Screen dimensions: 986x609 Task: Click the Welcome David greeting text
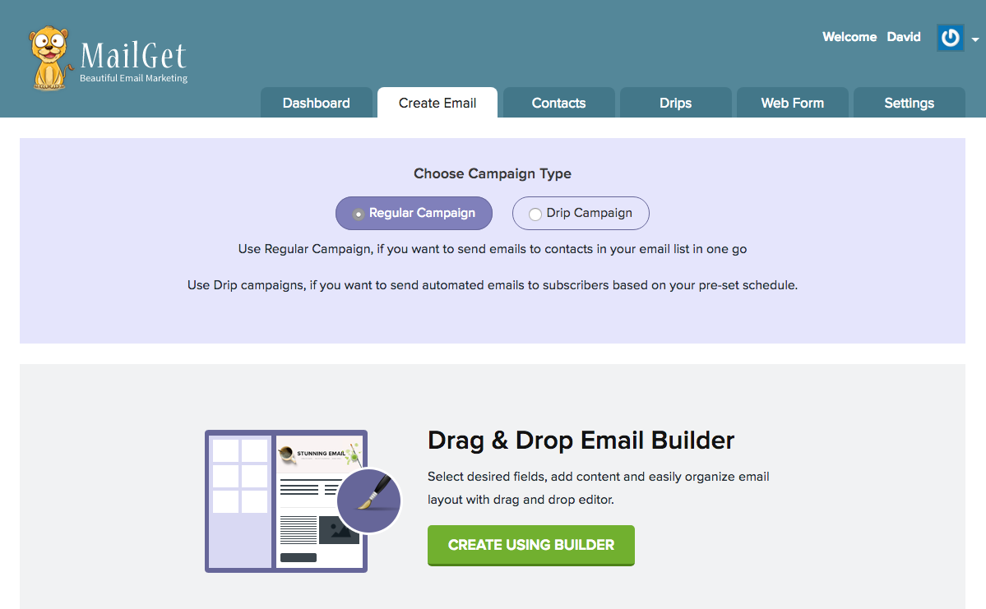tap(871, 37)
